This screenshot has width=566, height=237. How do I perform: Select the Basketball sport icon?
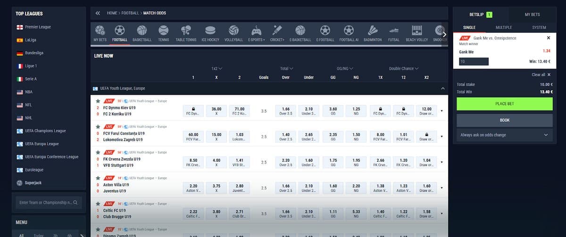tap(142, 31)
